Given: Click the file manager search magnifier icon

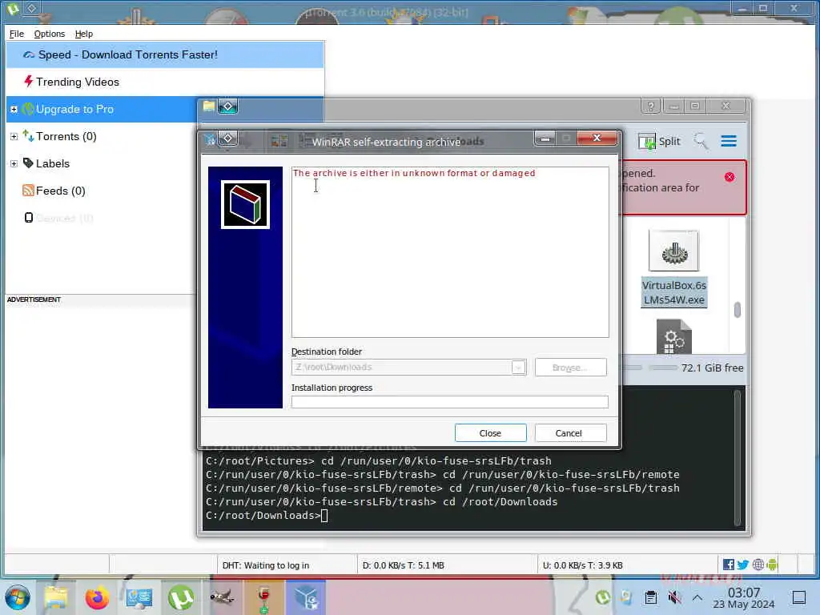Looking at the screenshot, I should tap(701, 141).
